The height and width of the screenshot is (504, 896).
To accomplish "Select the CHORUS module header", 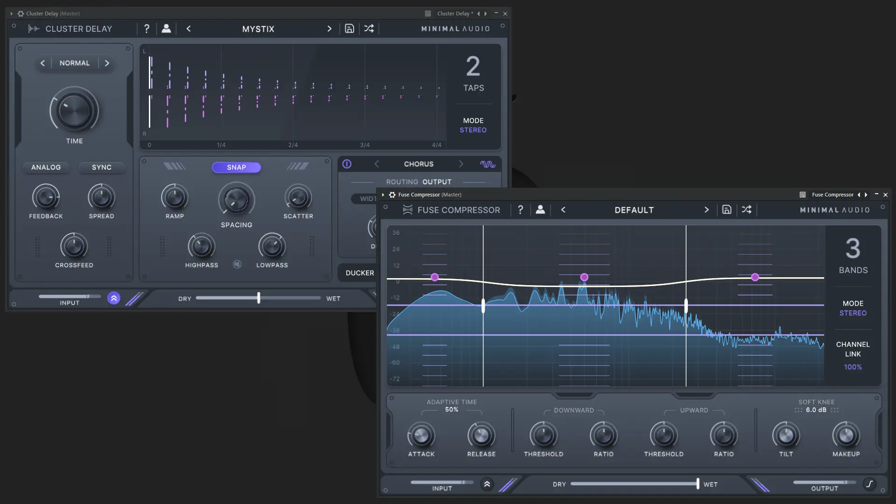I will (x=419, y=164).
